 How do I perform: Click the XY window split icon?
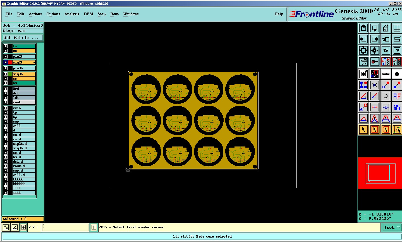click(x=397, y=28)
